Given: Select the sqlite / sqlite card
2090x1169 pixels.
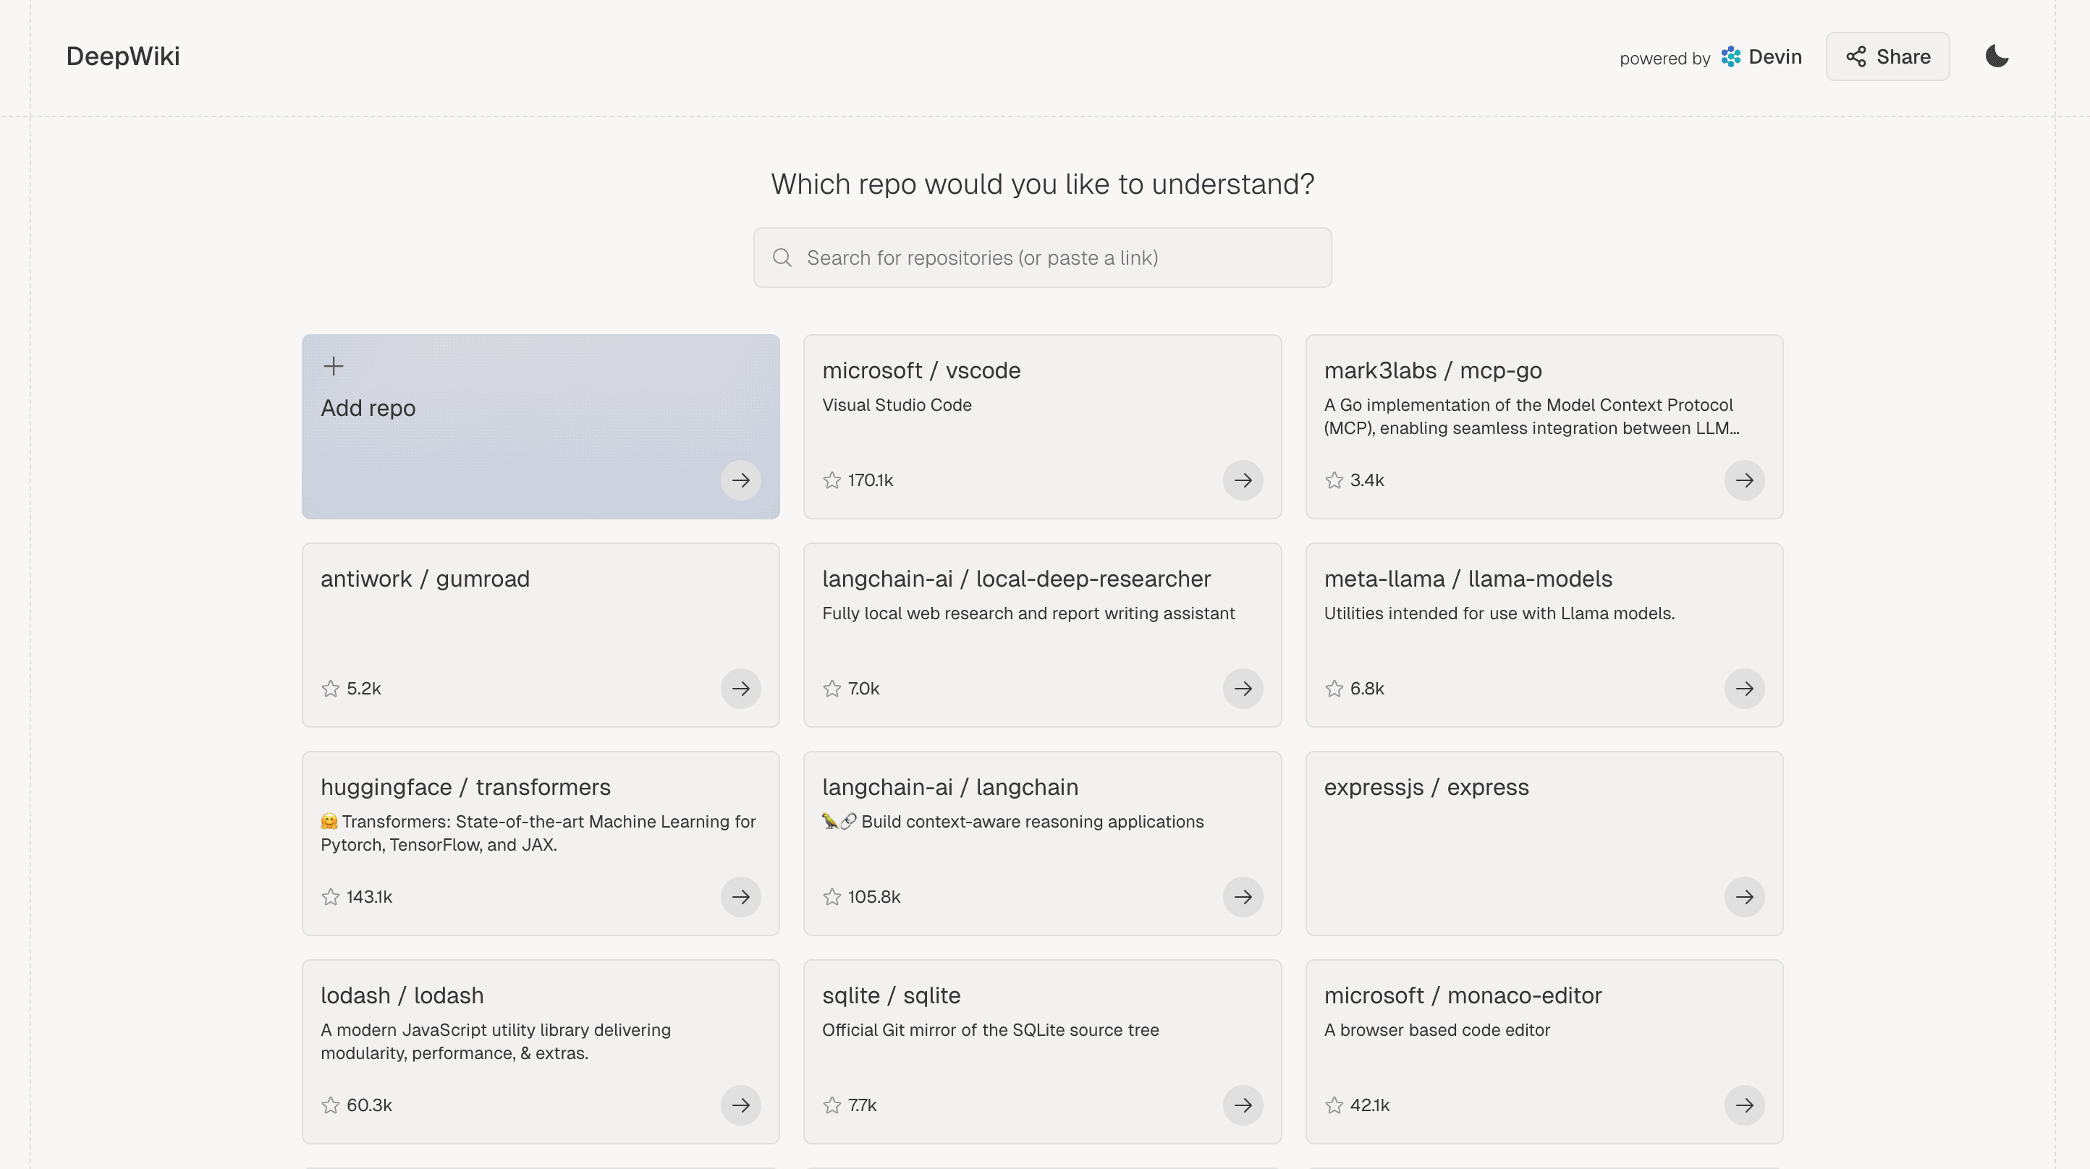Looking at the screenshot, I should point(1042,1051).
